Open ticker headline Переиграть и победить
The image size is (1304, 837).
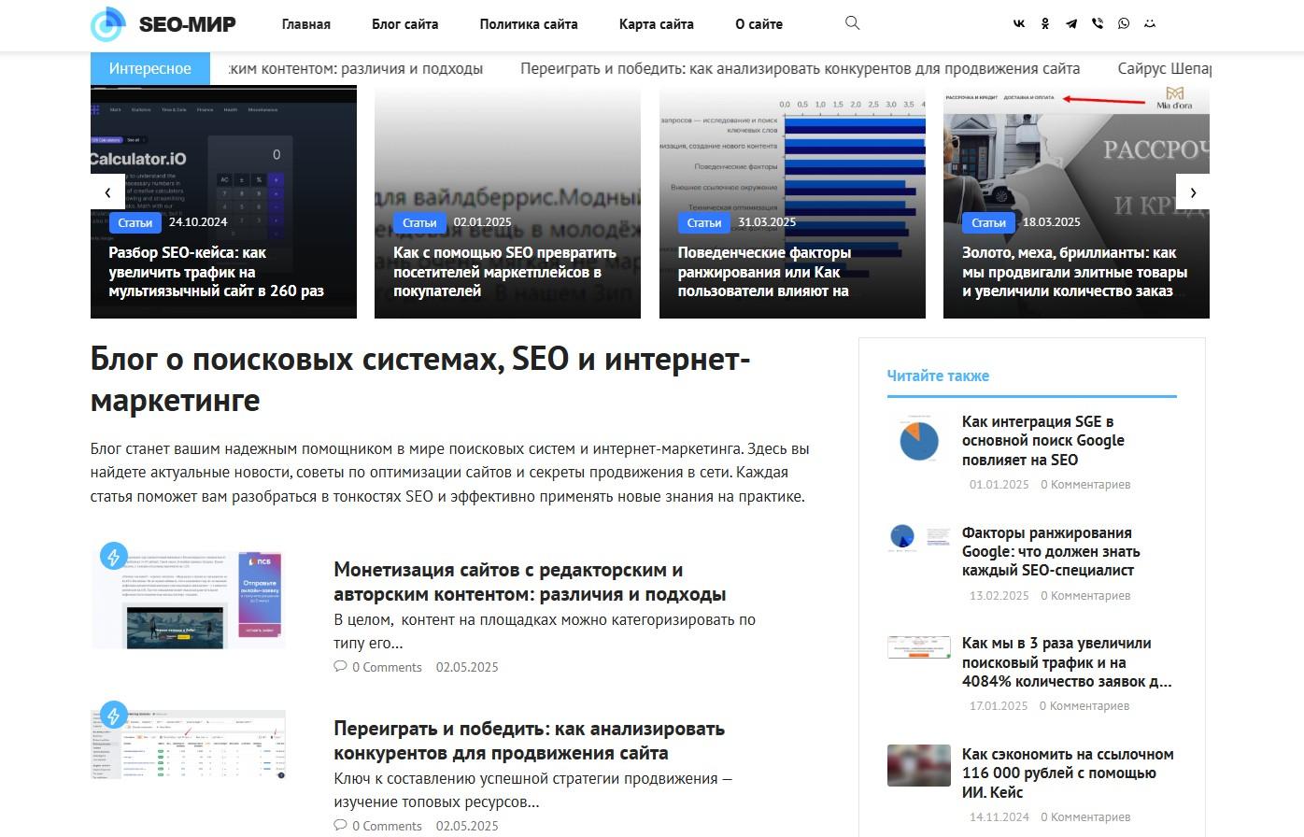coord(801,68)
